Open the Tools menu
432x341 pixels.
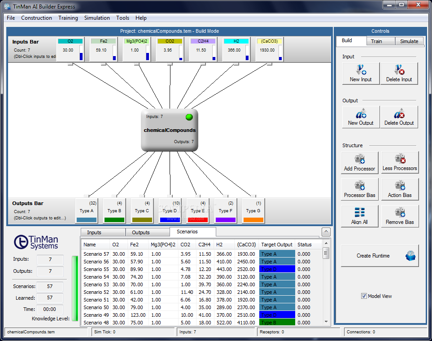pos(122,18)
